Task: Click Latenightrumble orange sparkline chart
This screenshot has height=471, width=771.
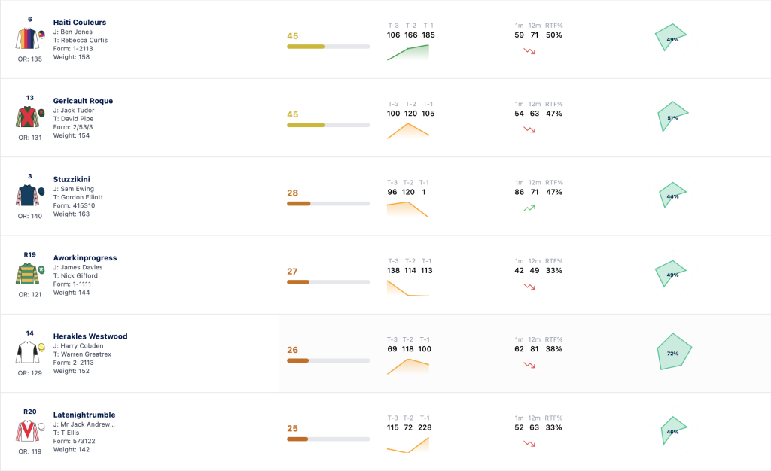Action: 408,445
